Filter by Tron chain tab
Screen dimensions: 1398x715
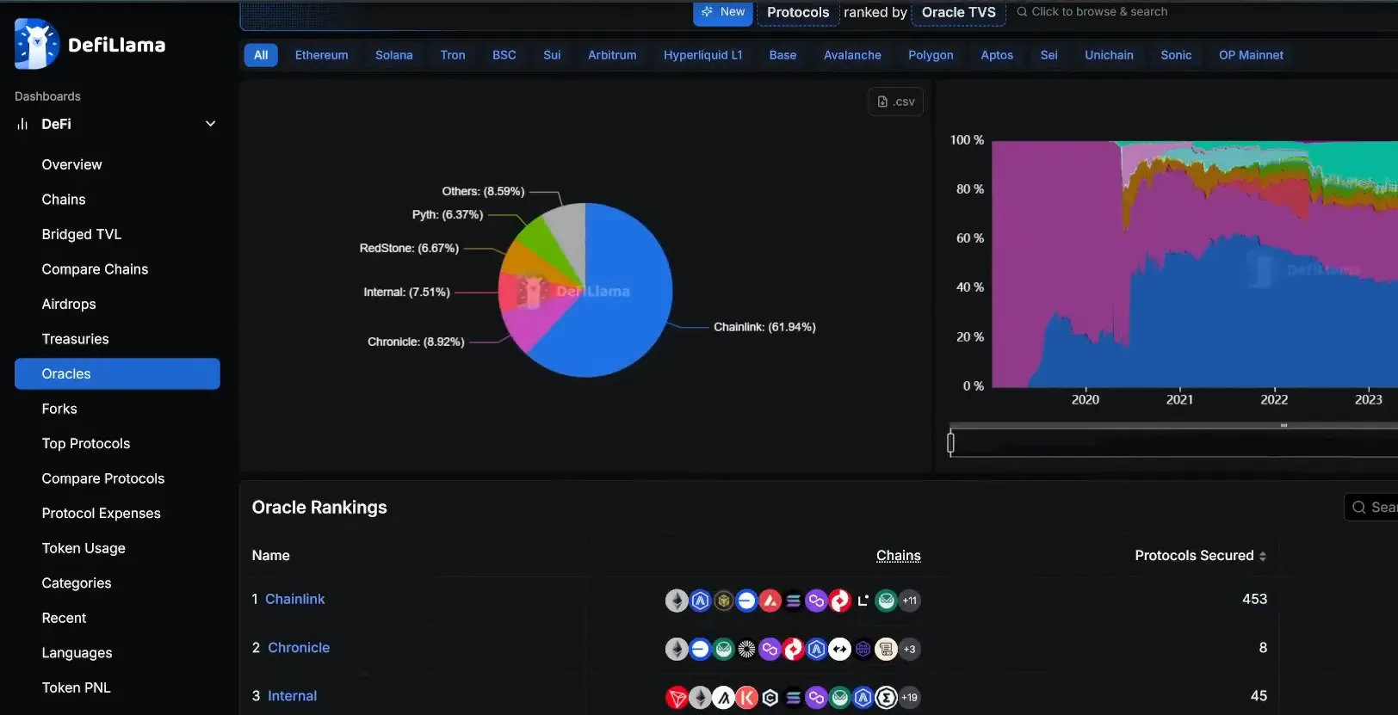click(453, 55)
